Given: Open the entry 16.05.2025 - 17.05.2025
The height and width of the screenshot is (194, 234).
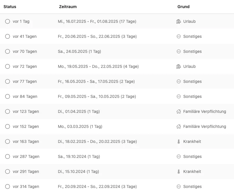Looking at the screenshot, I should [117, 81].
